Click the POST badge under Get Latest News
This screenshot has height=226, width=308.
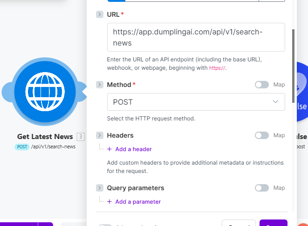click(22, 147)
